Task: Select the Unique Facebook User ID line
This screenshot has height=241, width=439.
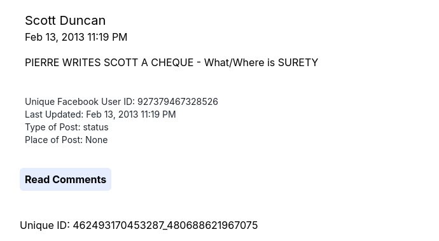Action: click(122, 102)
